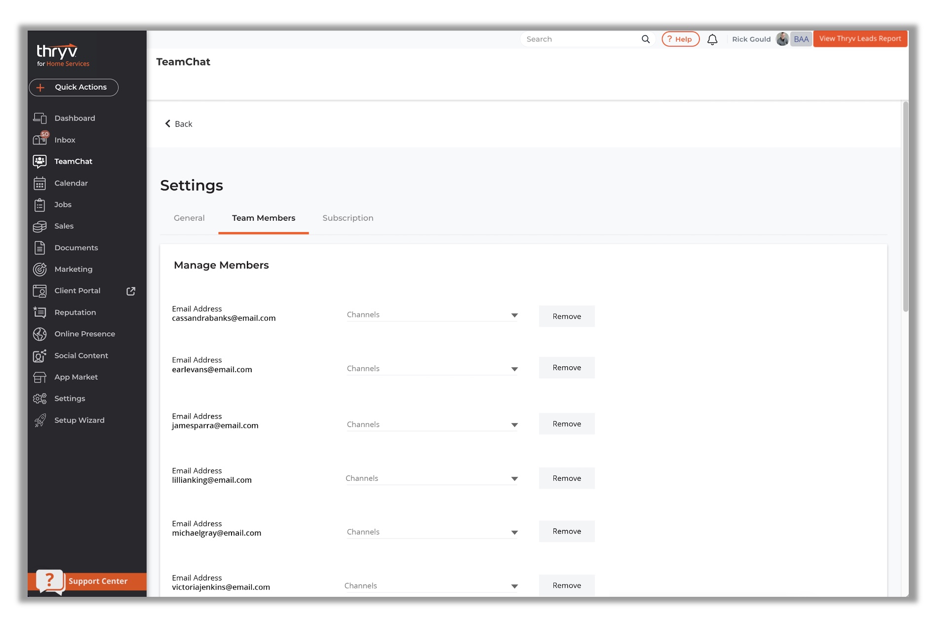
Task: Switch to the Subscription tab
Action: click(348, 218)
